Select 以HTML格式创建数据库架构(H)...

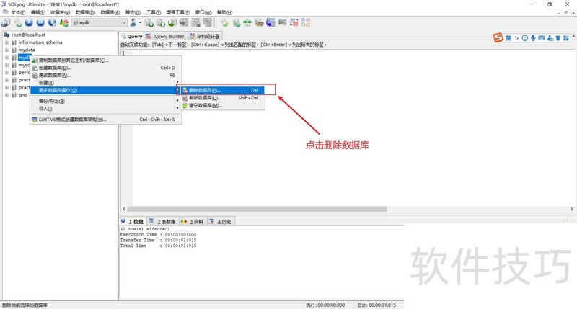pyautogui.click(x=105, y=120)
